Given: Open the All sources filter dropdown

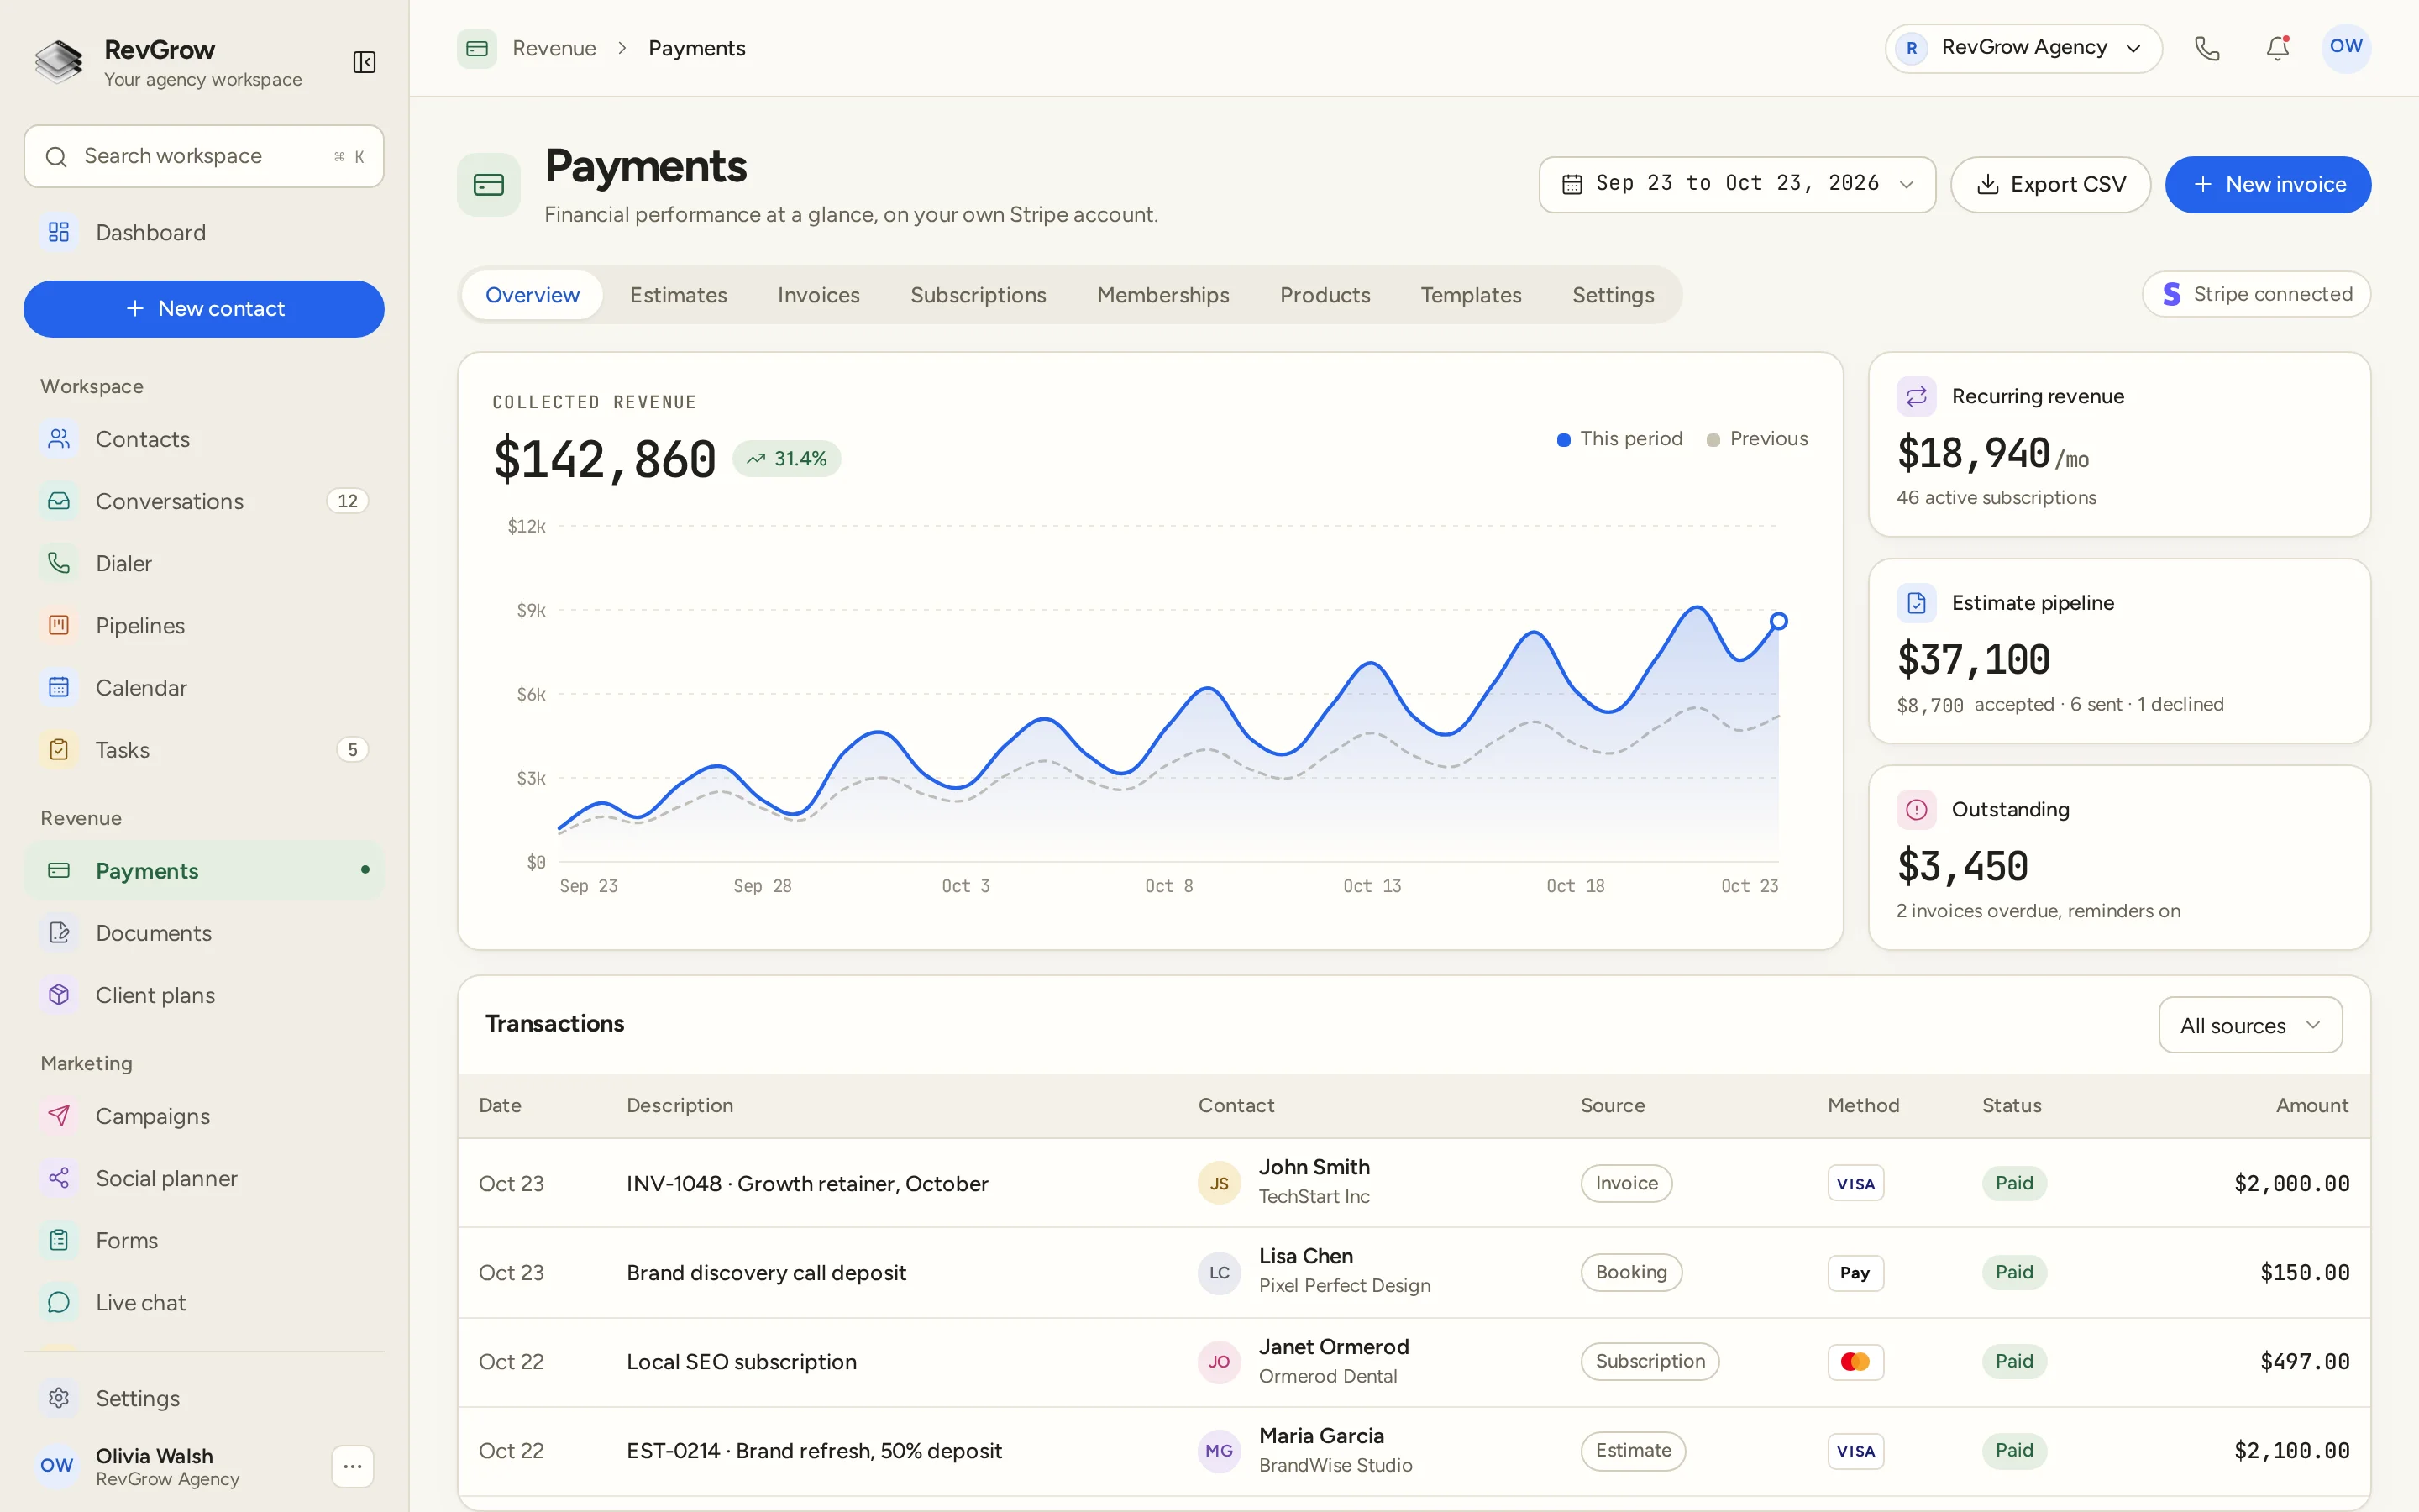Looking at the screenshot, I should [2250, 1025].
